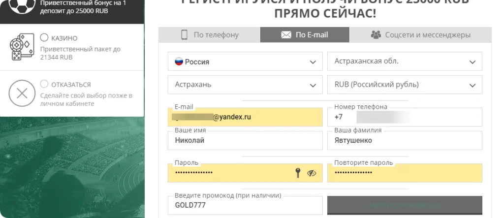This screenshot has height=218, width=504.
Task: Click the Ваше имя field with Николай
Action: tap(245, 141)
